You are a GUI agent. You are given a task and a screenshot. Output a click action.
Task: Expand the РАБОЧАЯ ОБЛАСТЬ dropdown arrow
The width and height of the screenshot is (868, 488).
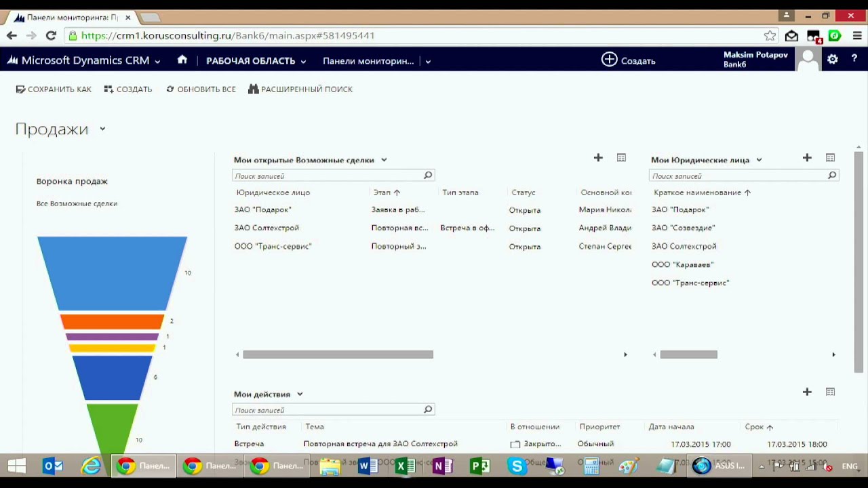pyautogui.click(x=303, y=61)
